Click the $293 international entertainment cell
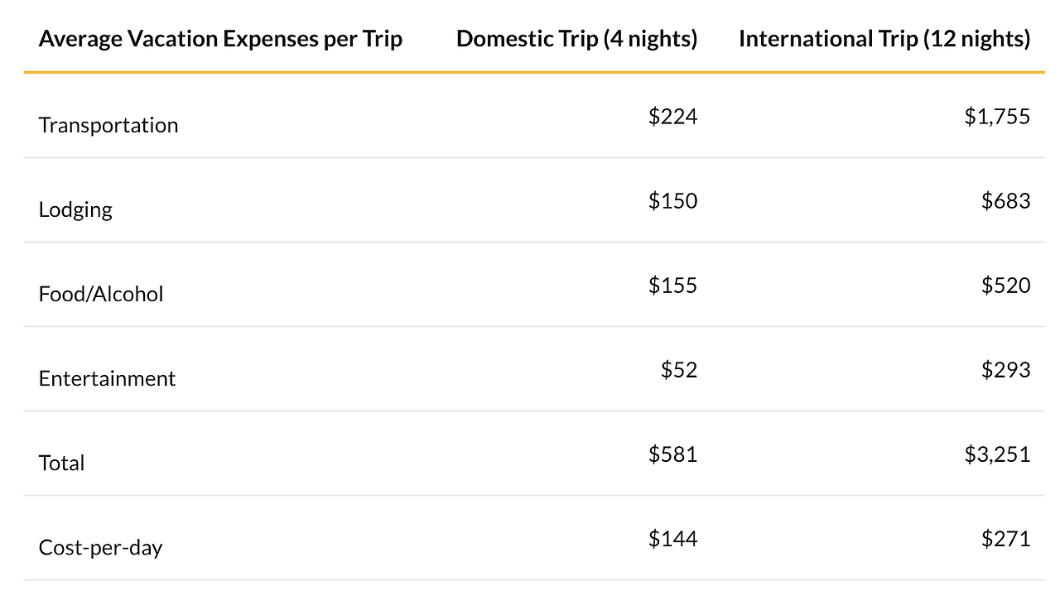The height and width of the screenshot is (610, 1060). pyautogui.click(x=1005, y=370)
